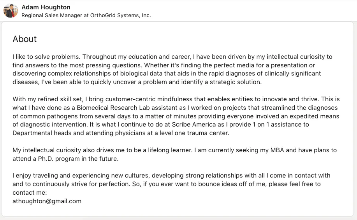Click 'OrthoGrid Systems, Inc.' in the headline
This screenshot has width=357, height=220.
click(120, 16)
